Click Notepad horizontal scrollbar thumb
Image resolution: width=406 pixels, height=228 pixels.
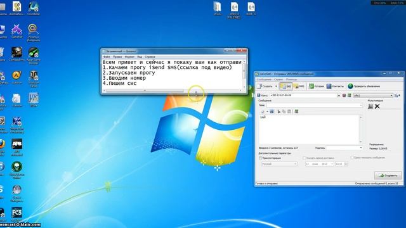click(x=145, y=91)
